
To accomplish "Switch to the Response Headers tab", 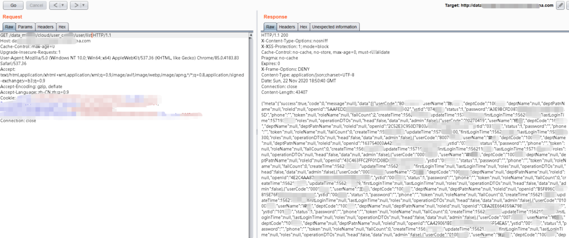I will (287, 27).
